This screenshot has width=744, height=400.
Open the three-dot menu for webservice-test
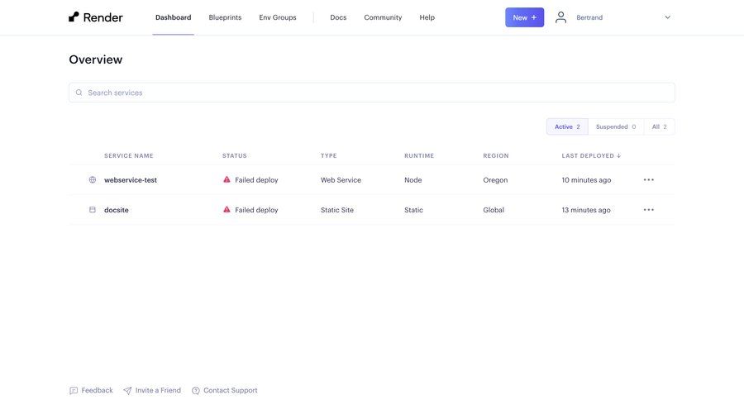click(x=649, y=180)
